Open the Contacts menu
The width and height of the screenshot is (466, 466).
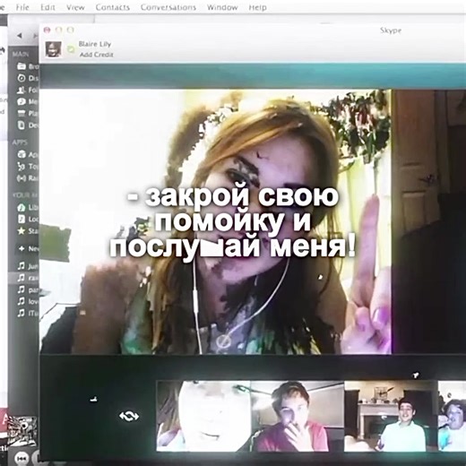[113, 7]
